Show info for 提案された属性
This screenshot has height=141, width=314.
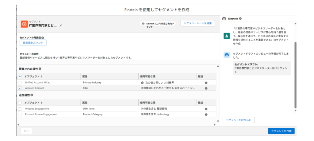40,69
